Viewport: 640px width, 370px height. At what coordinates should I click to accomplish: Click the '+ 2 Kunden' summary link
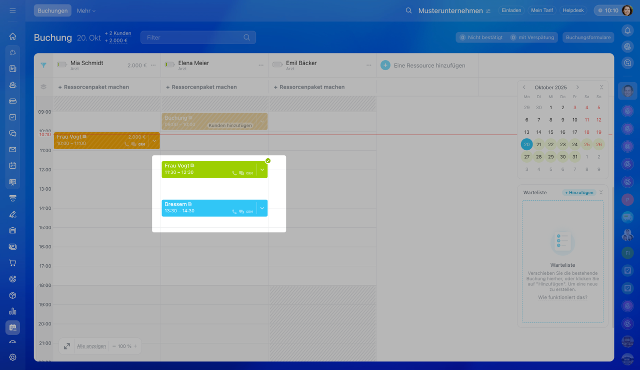click(x=118, y=34)
